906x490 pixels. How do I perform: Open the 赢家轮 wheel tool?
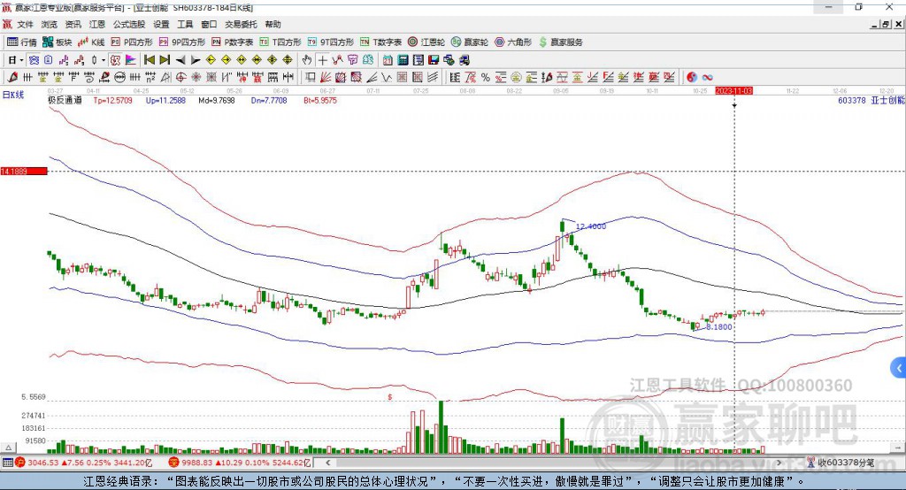pyautogui.click(x=470, y=42)
